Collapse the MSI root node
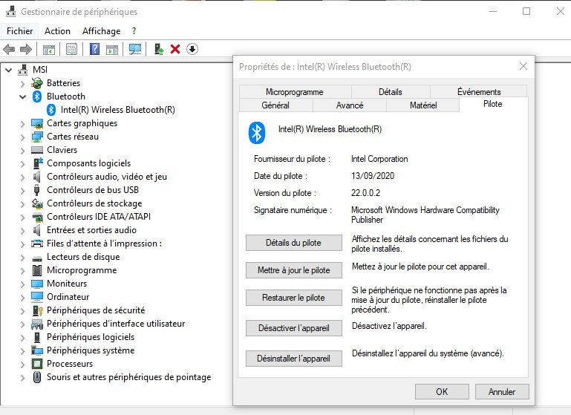The height and width of the screenshot is (415, 571). [x=8, y=70]
